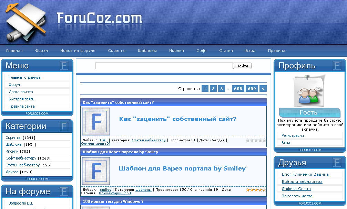Click the Найти search button

[x=242, y=66]
